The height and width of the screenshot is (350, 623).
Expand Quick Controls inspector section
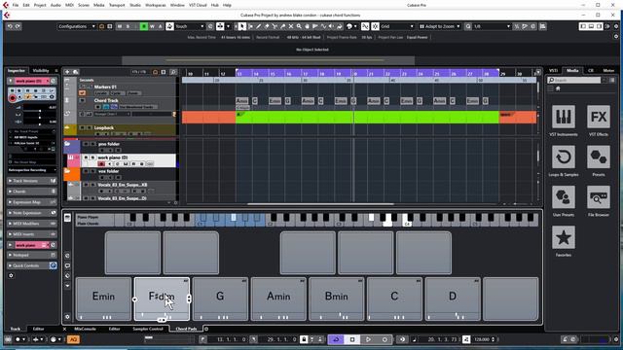(x=32, y=265)
